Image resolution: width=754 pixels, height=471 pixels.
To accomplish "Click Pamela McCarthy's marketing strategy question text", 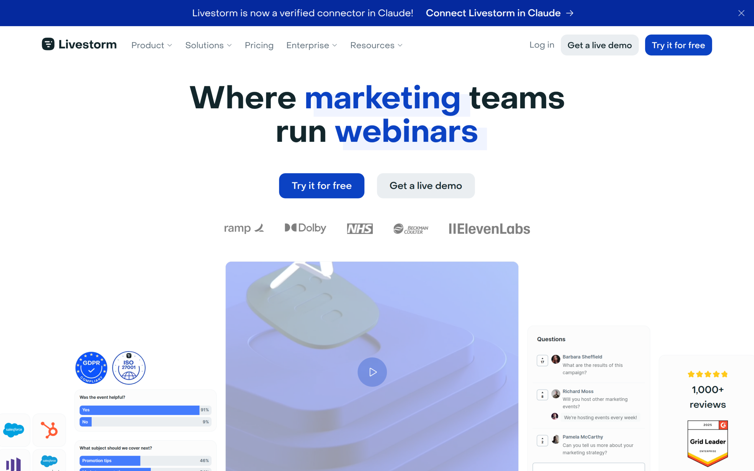I will point(598,449).
